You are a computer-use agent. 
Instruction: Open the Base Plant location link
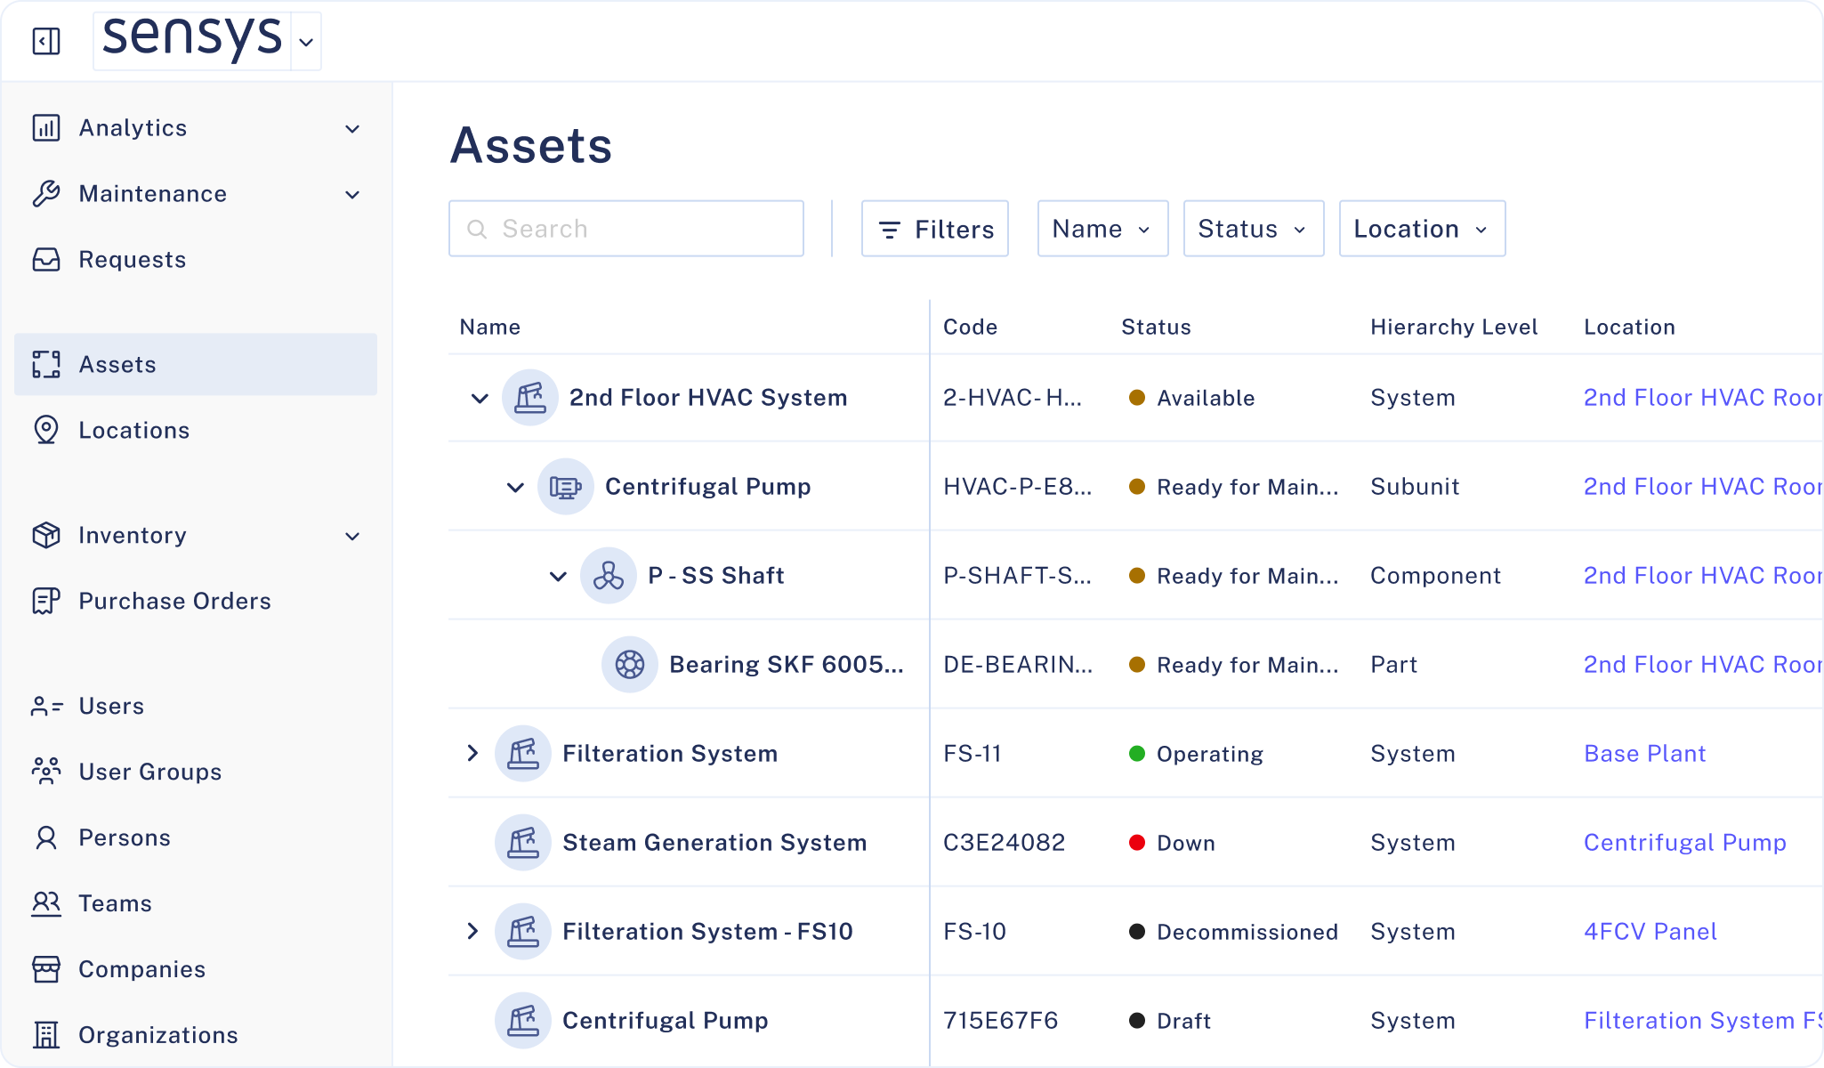(x=1644, y=753)
